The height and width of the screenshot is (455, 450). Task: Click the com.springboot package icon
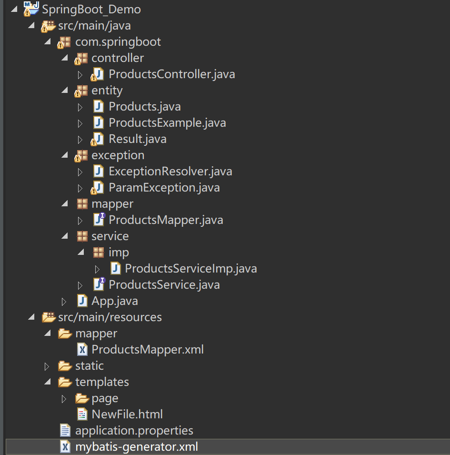(x=64, y=42)
